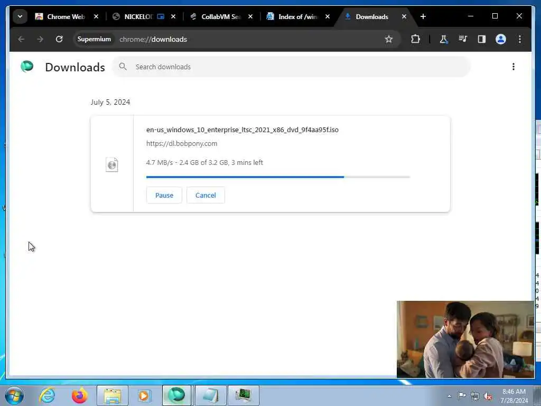This screenshot has height=406, width=541.
Task: Open the https://dl.bobpony.com source link
Action: coord(182,143)
